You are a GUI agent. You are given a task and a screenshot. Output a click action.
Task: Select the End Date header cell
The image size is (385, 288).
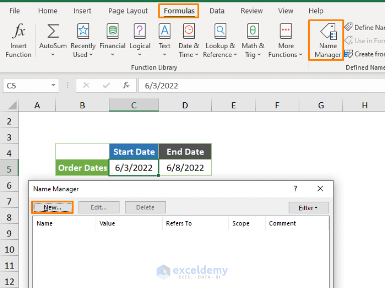tap(185, 152)
